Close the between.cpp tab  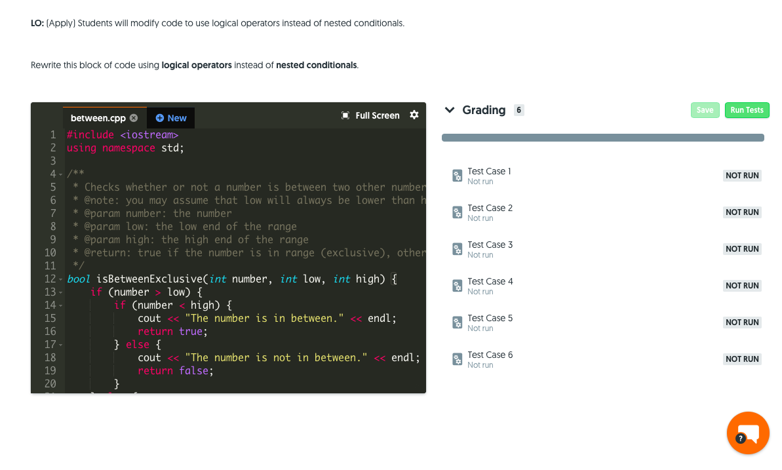point(133,117)
